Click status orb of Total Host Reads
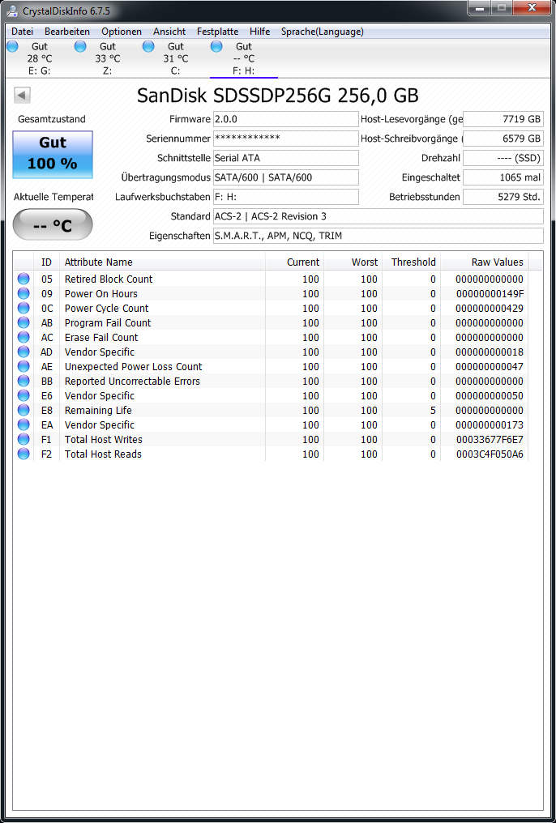 [x=24, y=454]
